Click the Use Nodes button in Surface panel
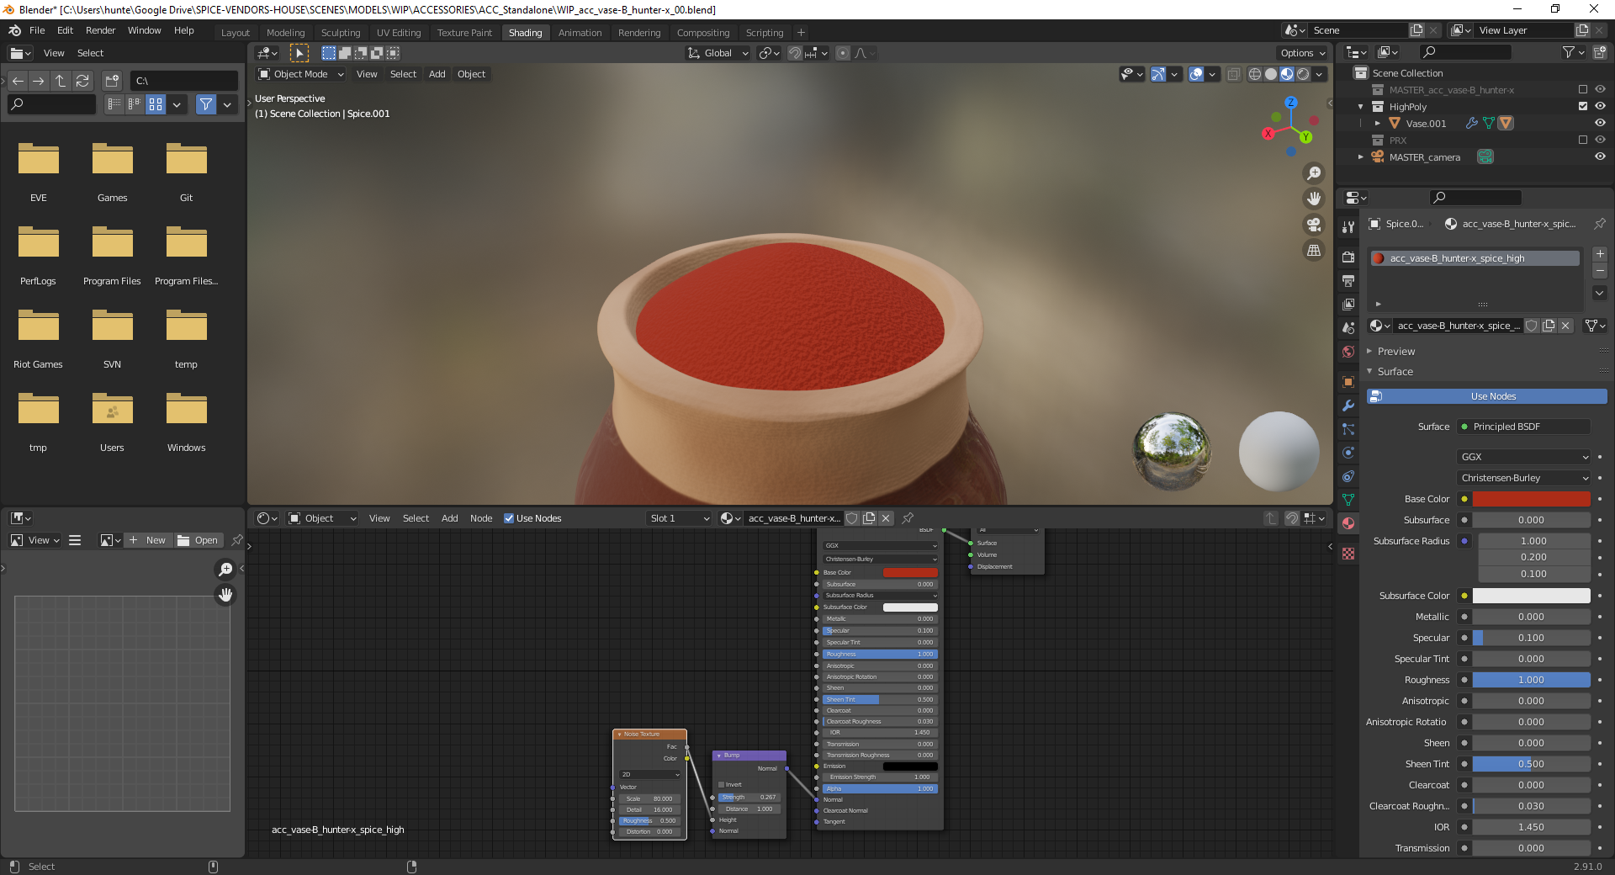Image resolution: width=1615 pixels, height=875 pixels. point(1486,396)
